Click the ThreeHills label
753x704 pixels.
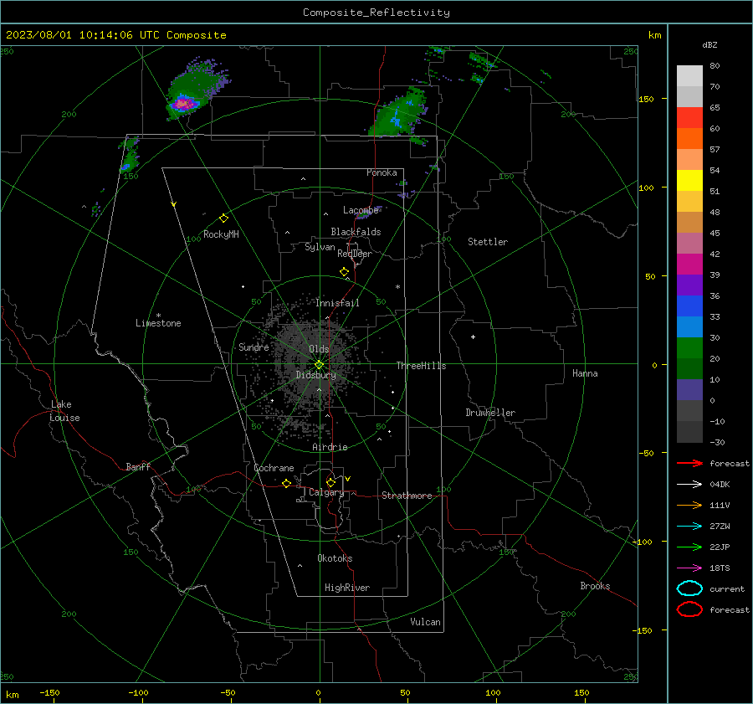coord(421,366)
